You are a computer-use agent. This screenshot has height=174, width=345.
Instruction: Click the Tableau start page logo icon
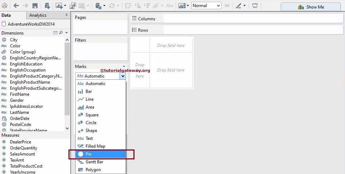pyautogui.click(x=4, y=5)
